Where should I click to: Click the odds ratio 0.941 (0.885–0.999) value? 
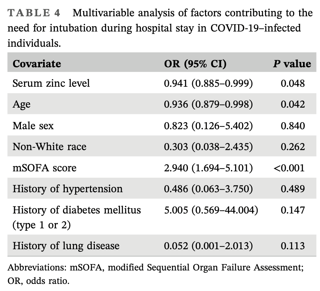point(208,83)
